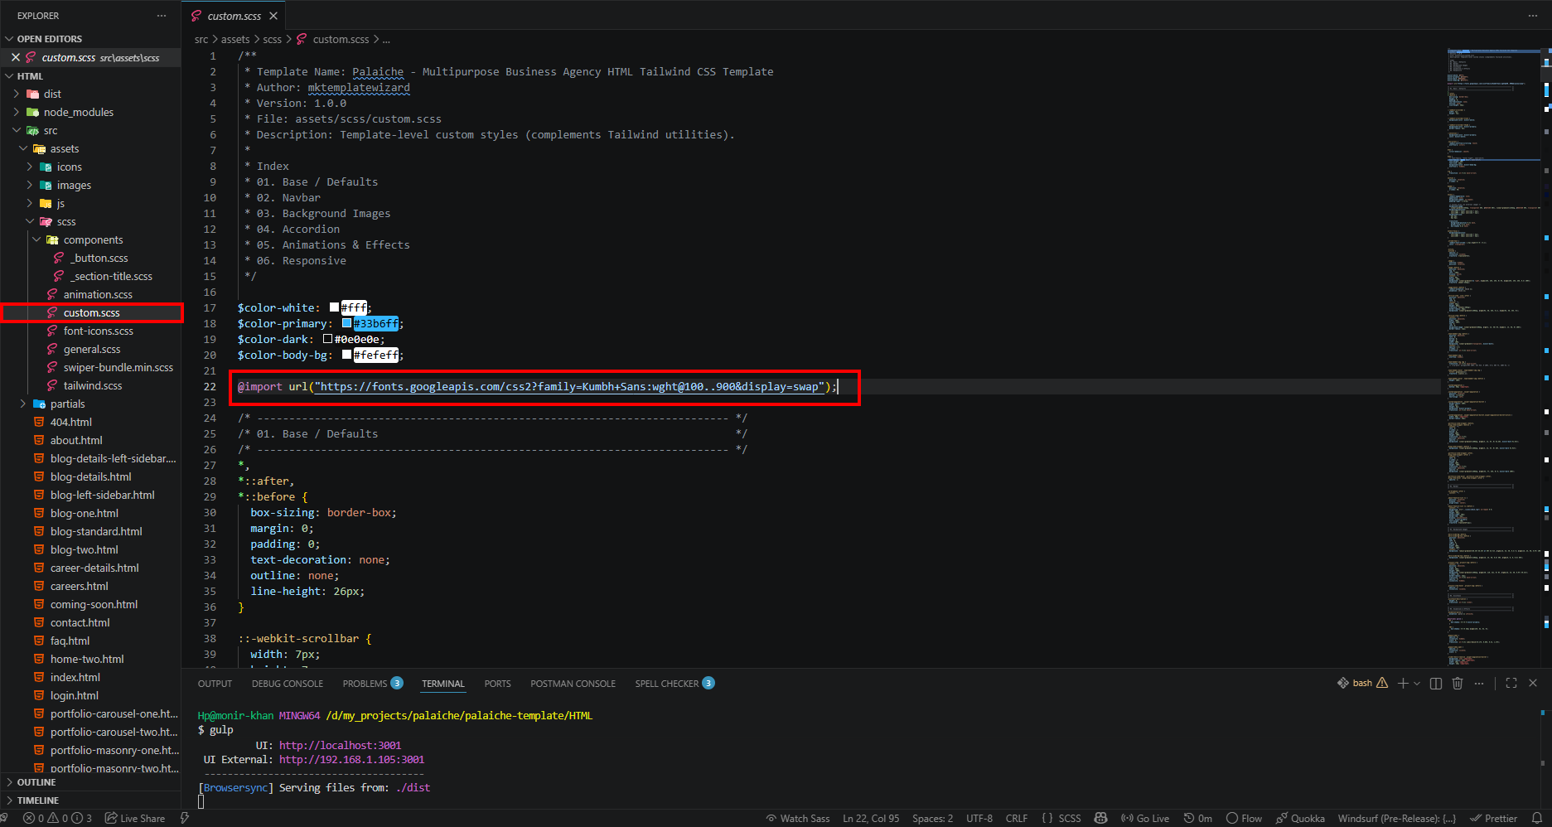Change UTF-8 file encoding

click(x=979, y=818)
